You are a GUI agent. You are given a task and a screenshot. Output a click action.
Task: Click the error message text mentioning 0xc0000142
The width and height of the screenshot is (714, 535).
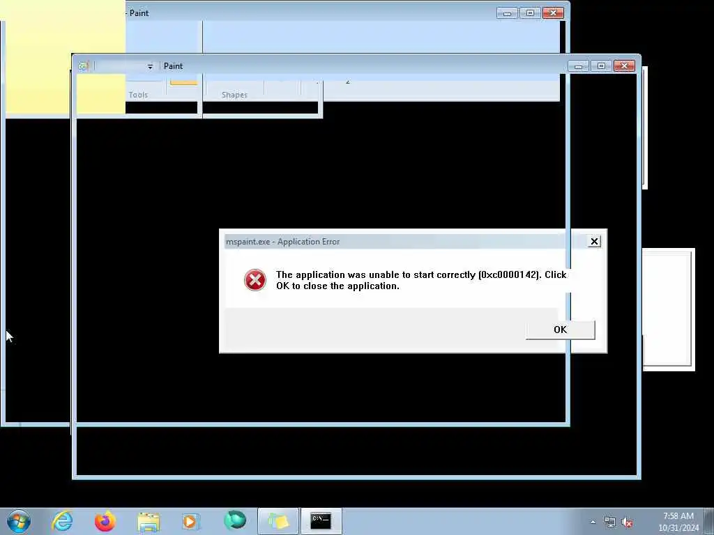click(421, 280)
